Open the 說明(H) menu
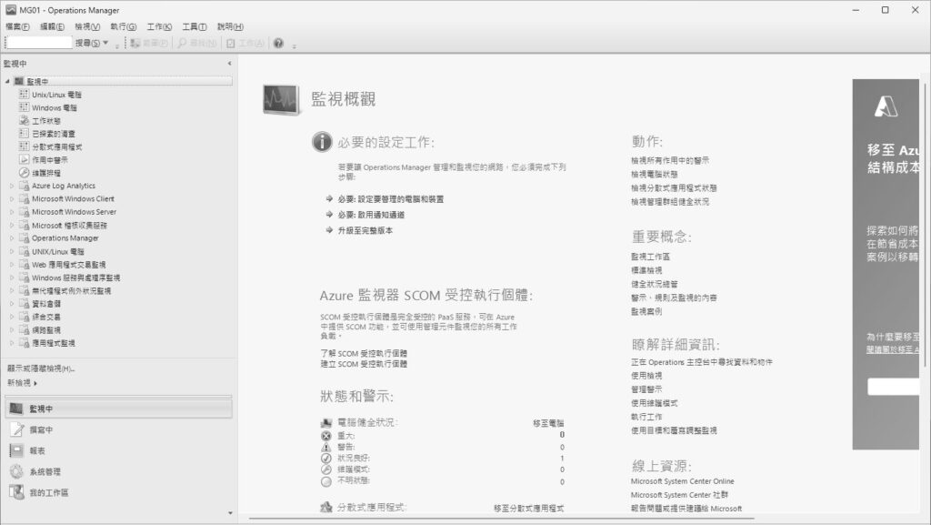Image resolution: width=931 pixels, height=525 pixels. pos(230,26)
